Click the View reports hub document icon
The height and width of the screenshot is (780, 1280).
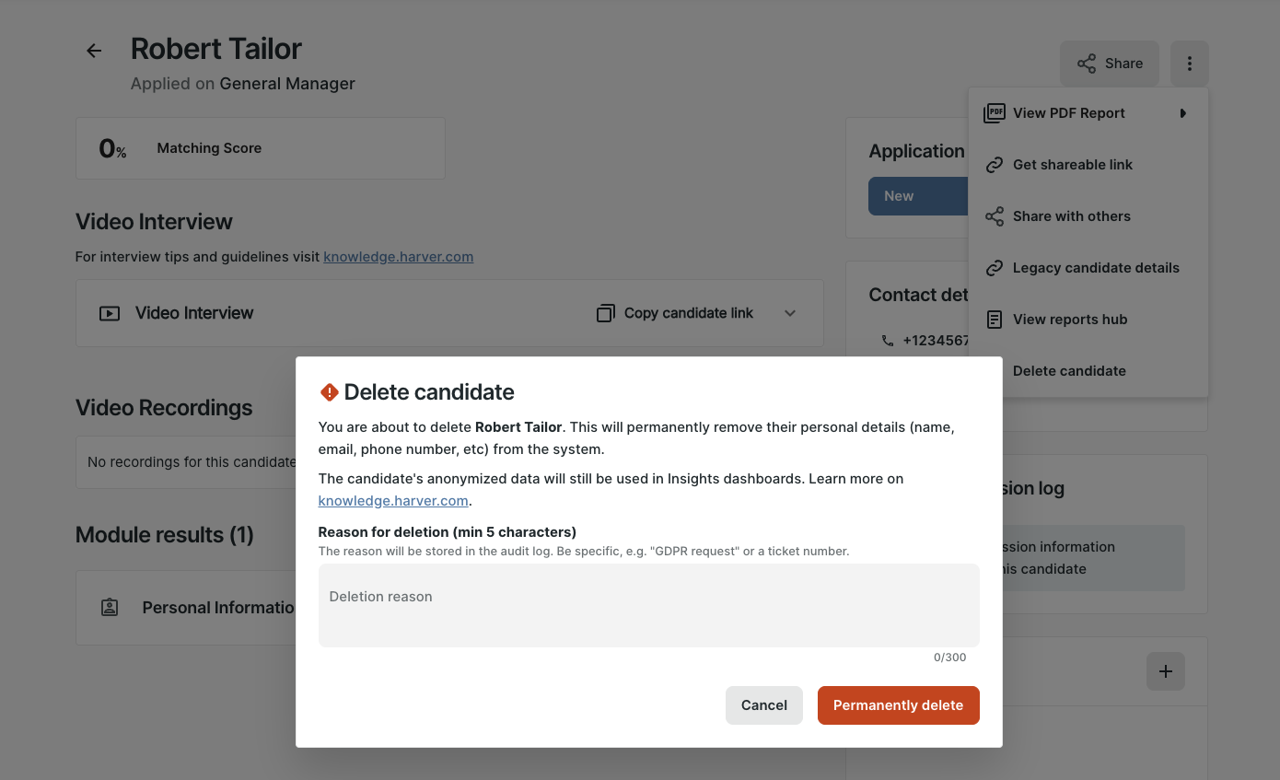coord(994,320)
